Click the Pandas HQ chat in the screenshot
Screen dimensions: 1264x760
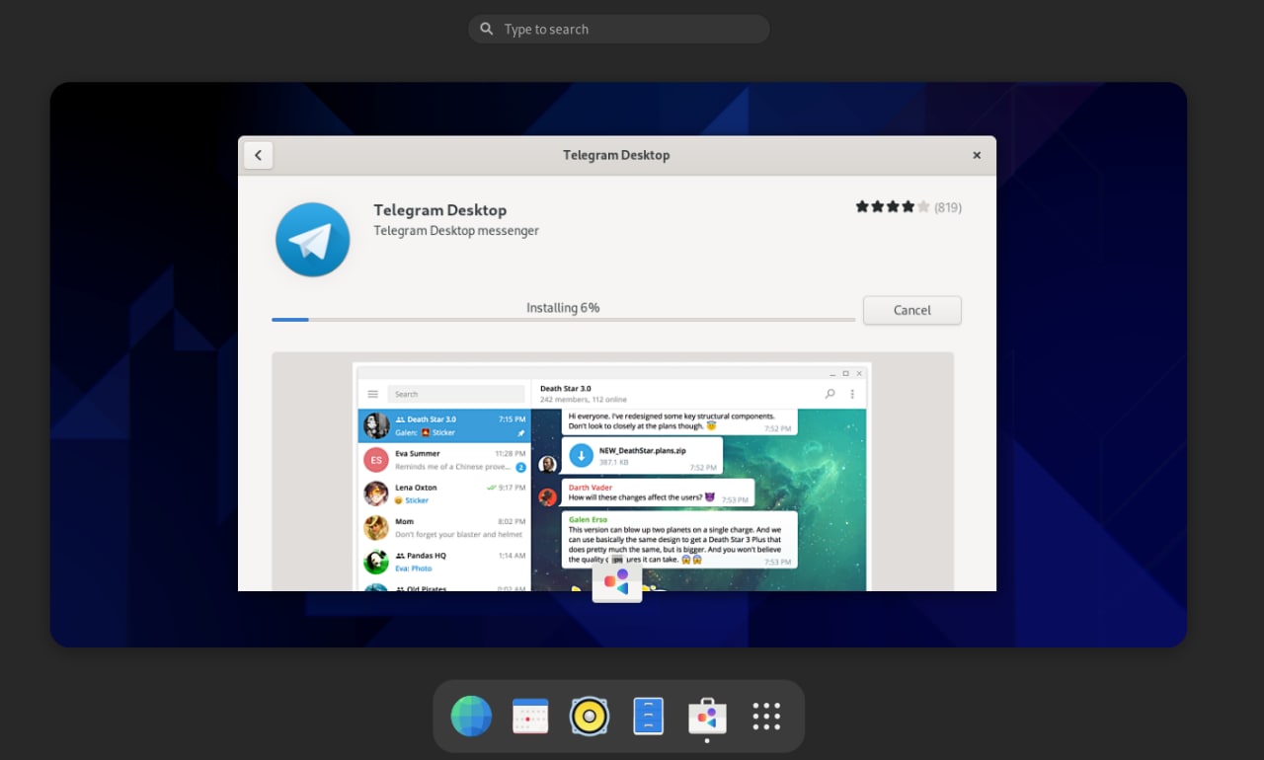click(x=444, y=562)
